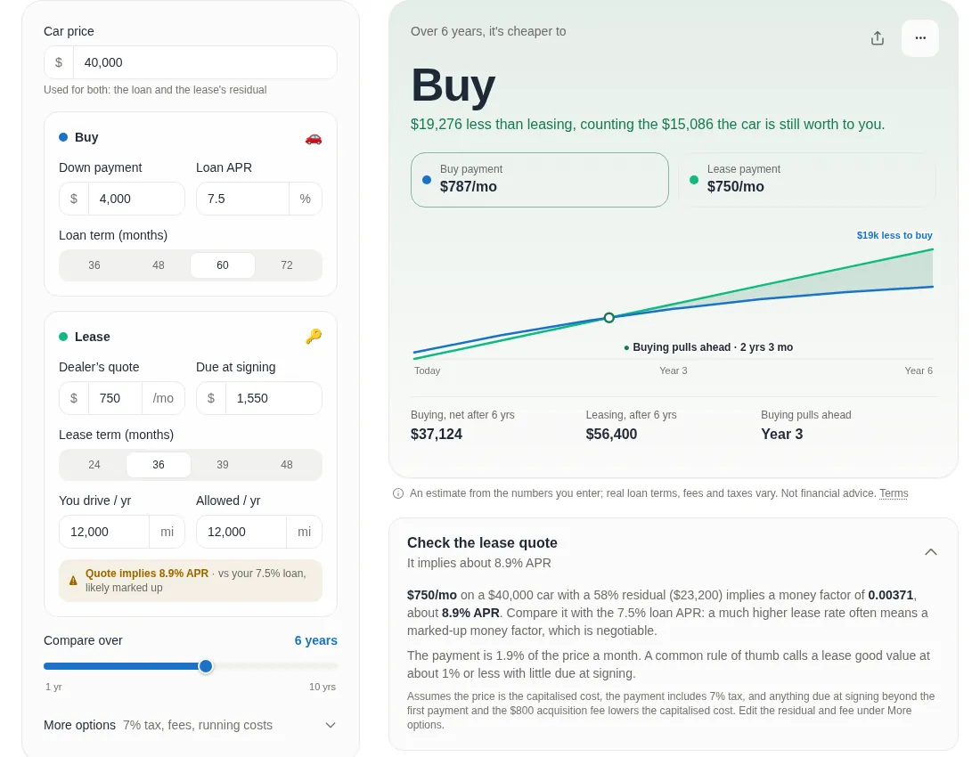The width and height of the screenshot is (980, 757).
Task: Open the three-dot more menu
Action: (x=920, y=38)
